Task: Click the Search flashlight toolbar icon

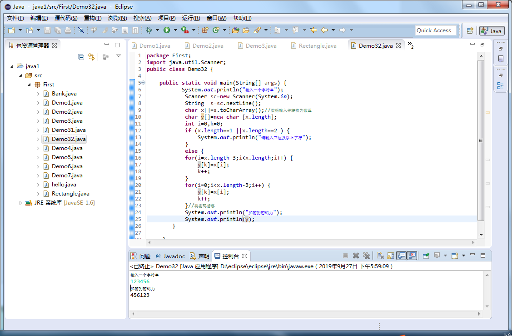Action: (257, 30)
